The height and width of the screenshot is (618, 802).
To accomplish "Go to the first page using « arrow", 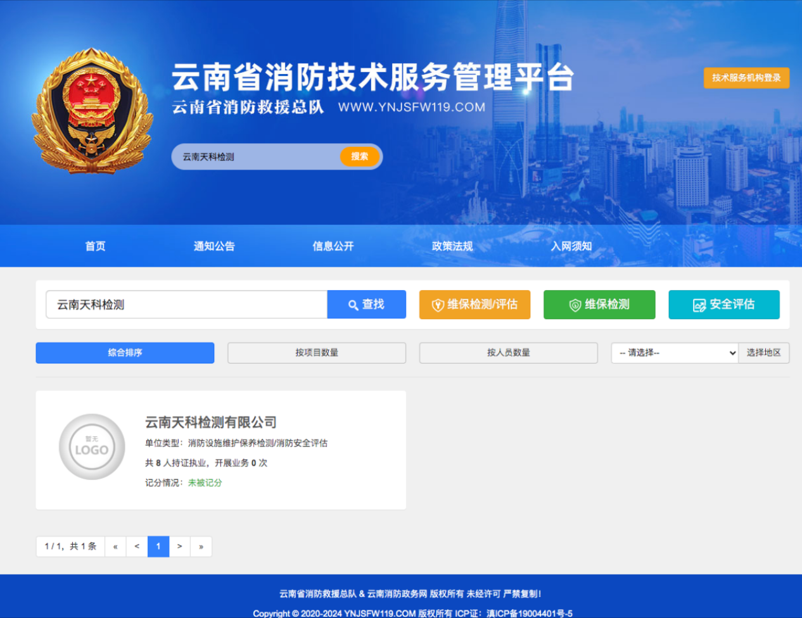I will pos(115,546).
